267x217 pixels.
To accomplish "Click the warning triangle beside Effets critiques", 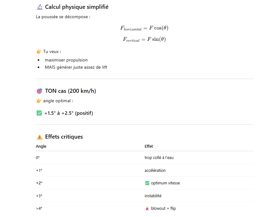I will click(x=39, y=137).
